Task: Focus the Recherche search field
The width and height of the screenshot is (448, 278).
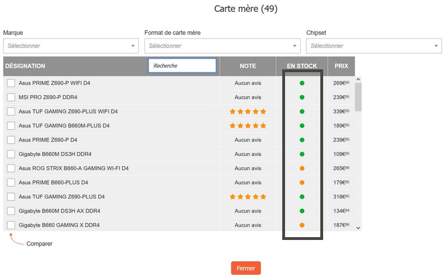Action: (x=183, y=65)
